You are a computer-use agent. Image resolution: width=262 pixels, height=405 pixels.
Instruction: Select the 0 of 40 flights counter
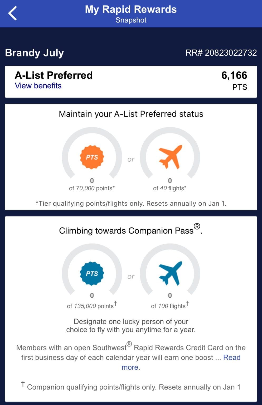point(170,184)
